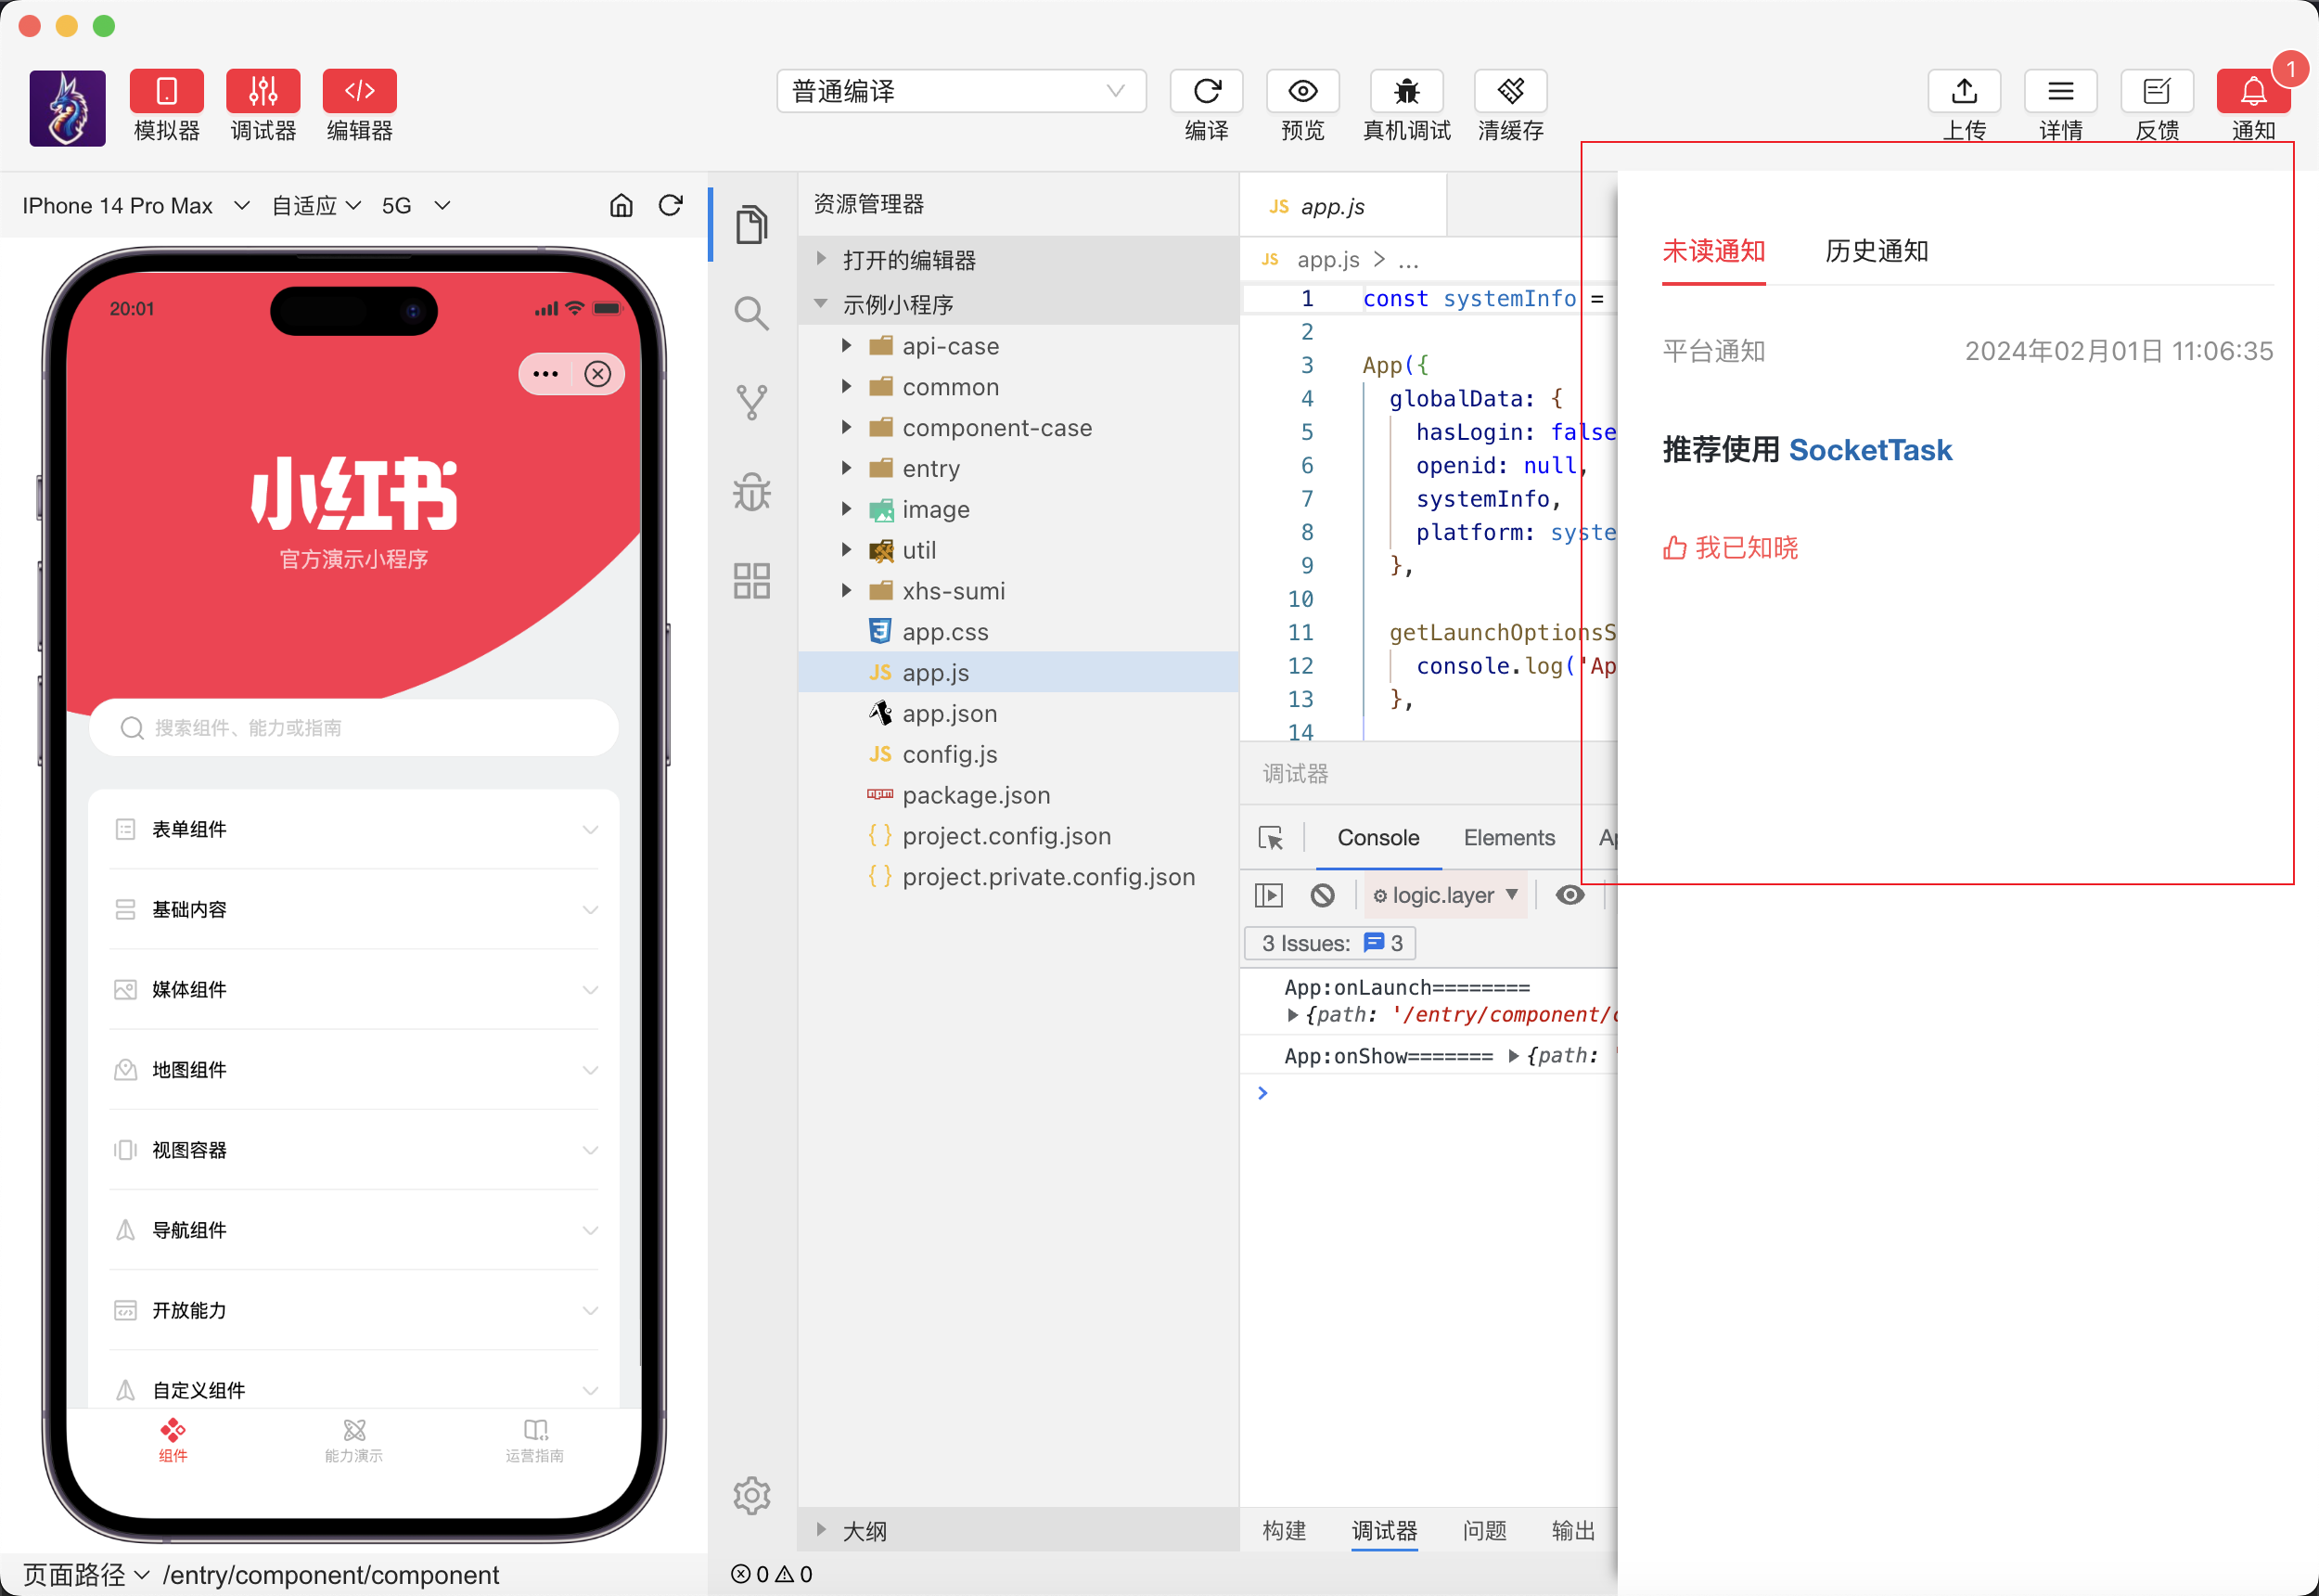Click 我已知晓 acknowledge button
The height and width of the screenshot is (1596, 2319).
point(1730,548)
